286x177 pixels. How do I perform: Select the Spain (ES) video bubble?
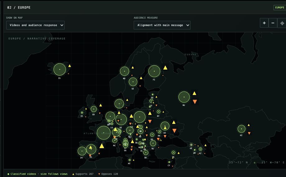91,149
